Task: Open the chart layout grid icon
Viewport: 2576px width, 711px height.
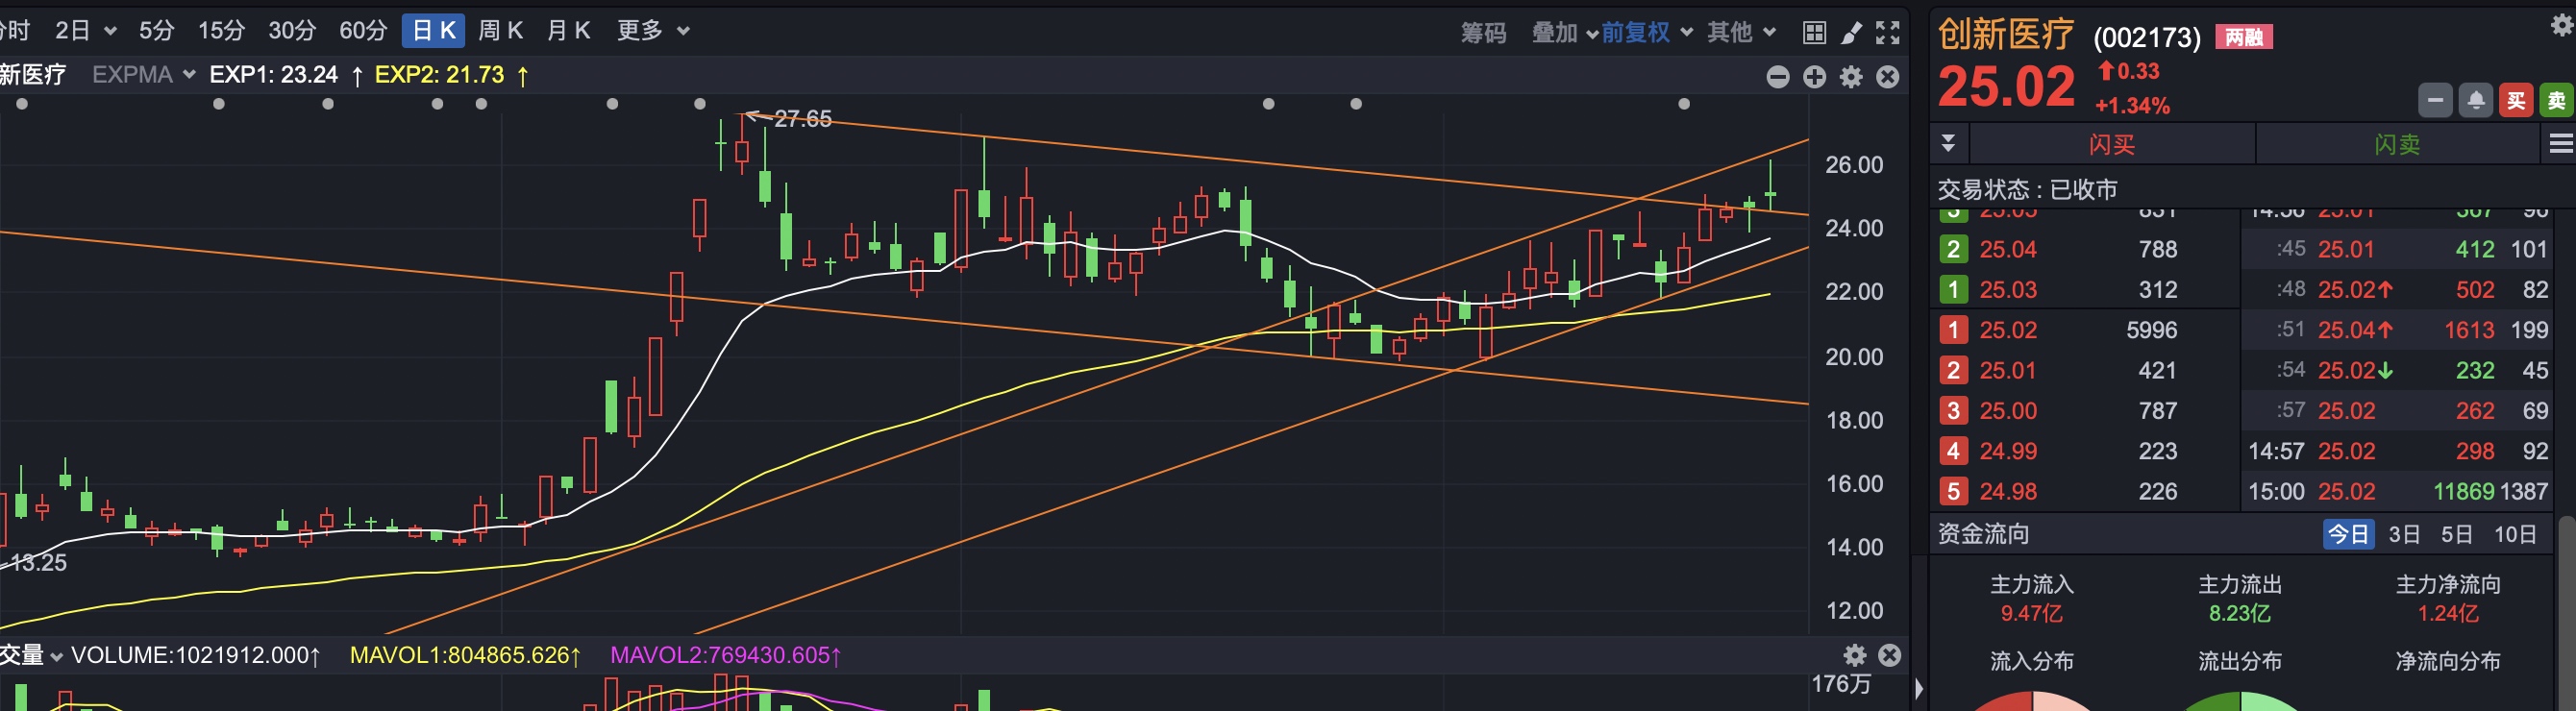Action: [1814, 33]
